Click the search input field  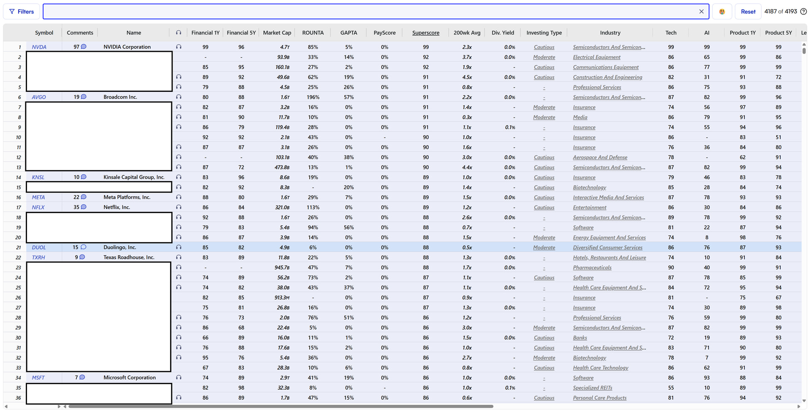click(371, 12)
